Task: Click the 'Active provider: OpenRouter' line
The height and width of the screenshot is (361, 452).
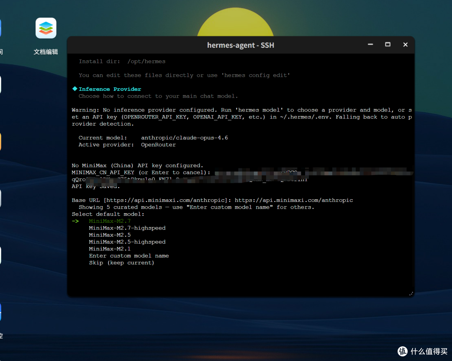Action: click(127, 144)
